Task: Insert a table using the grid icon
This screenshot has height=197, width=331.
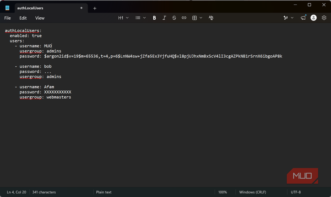Action: 195,18
